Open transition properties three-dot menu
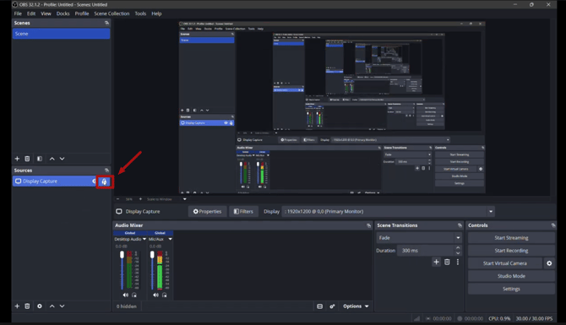This screenshot has width=566, height=325. click(458, 263)
